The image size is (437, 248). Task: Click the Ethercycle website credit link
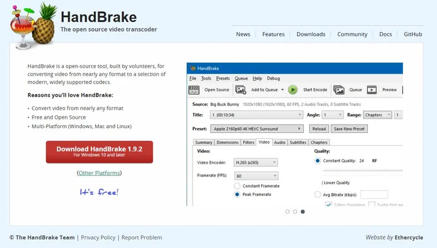click(409, 238)
